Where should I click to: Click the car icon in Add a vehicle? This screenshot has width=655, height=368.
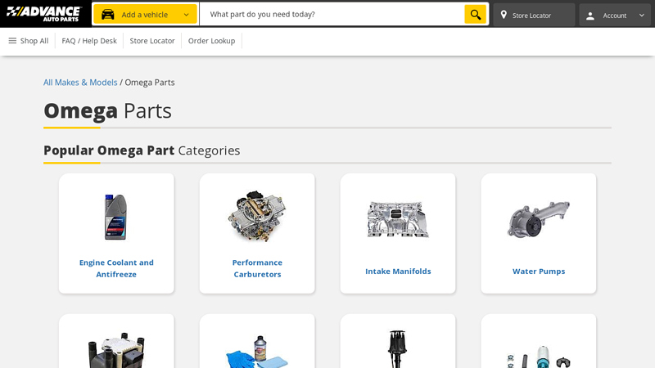pos(108,15)
